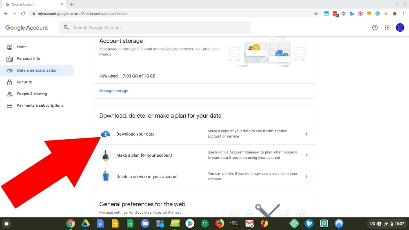Screen dimensions: 409x230
Task: Click into the Search Google Account field
Action: [154, 27]
